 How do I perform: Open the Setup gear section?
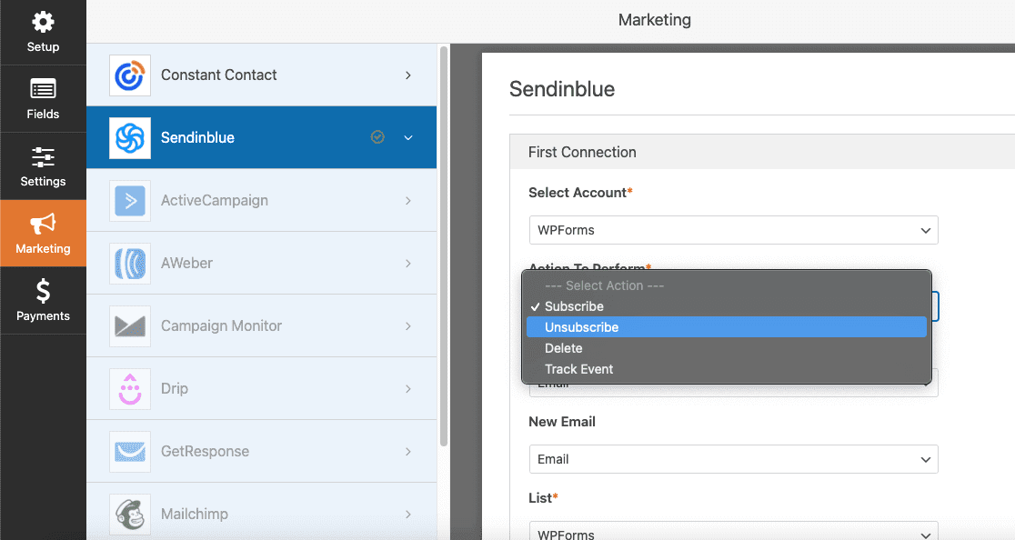[43, 33]
